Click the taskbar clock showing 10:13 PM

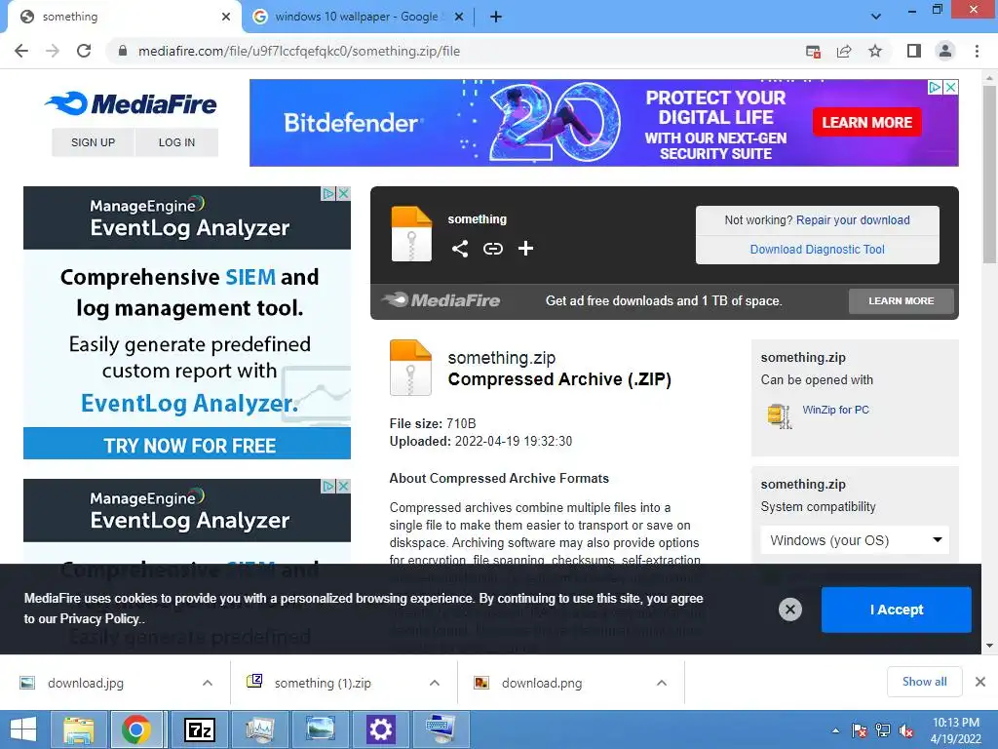pyautogui.click(x=955, y=730)
